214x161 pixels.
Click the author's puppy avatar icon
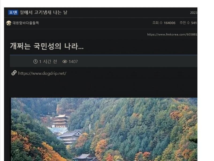[9, 23]
